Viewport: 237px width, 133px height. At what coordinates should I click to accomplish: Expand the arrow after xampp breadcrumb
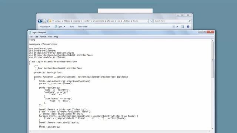click(x=62, y=21)
